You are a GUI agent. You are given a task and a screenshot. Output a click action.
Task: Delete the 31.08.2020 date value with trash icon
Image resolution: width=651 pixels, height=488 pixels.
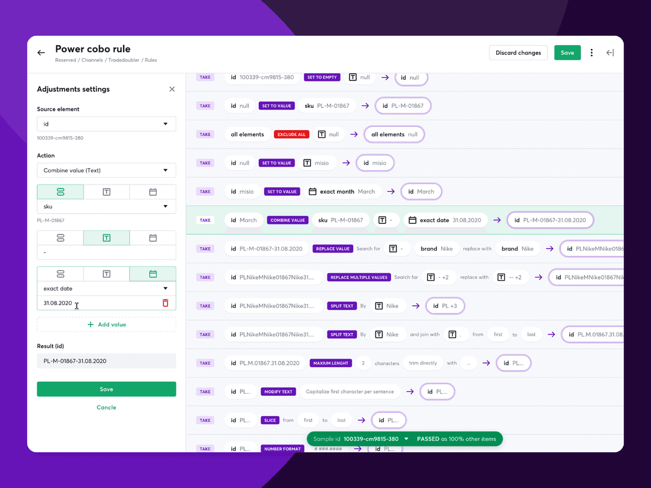tap(165, 303)
